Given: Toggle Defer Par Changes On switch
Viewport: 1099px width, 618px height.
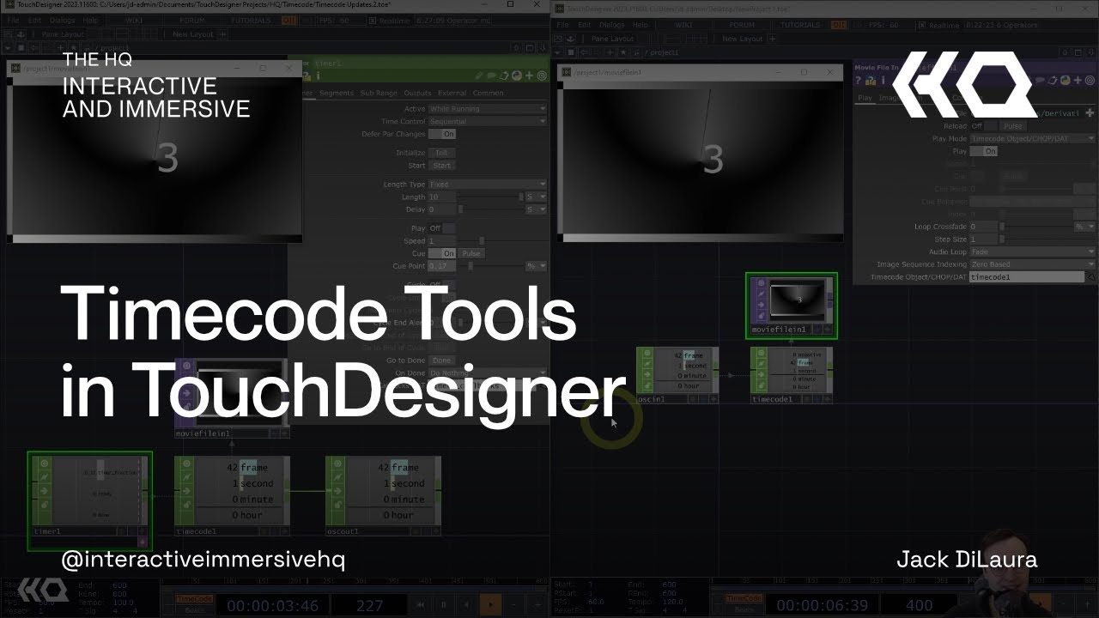Looking at the screenshot, I should (x=442, y=134).
